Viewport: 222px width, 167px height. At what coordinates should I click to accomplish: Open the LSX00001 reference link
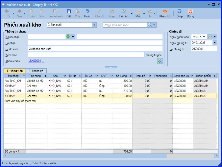coord(35,61)
